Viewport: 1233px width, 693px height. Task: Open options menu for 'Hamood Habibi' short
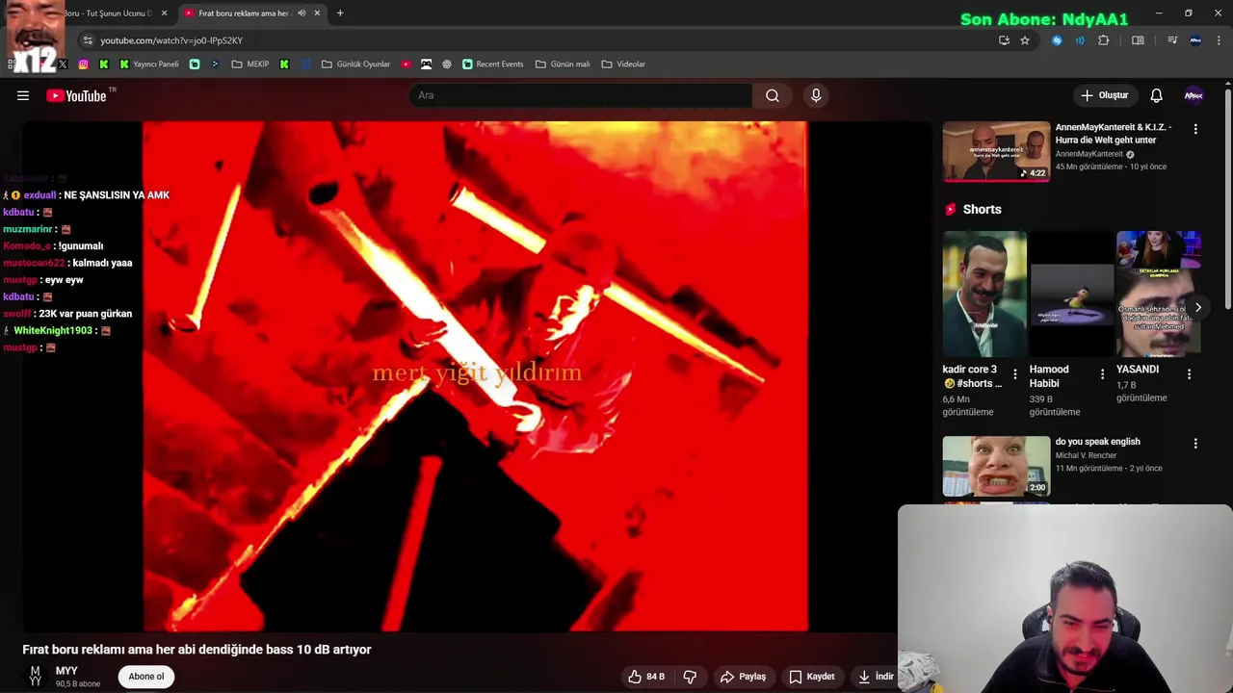click(x=1102, y=373)
